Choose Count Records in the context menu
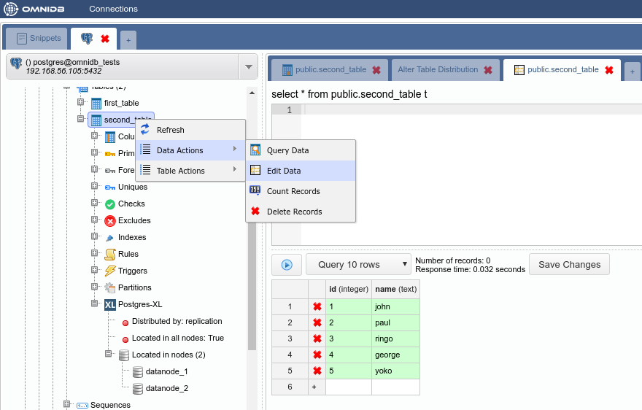Viewport: 642px width, 410px height. (x=293, y=191)
